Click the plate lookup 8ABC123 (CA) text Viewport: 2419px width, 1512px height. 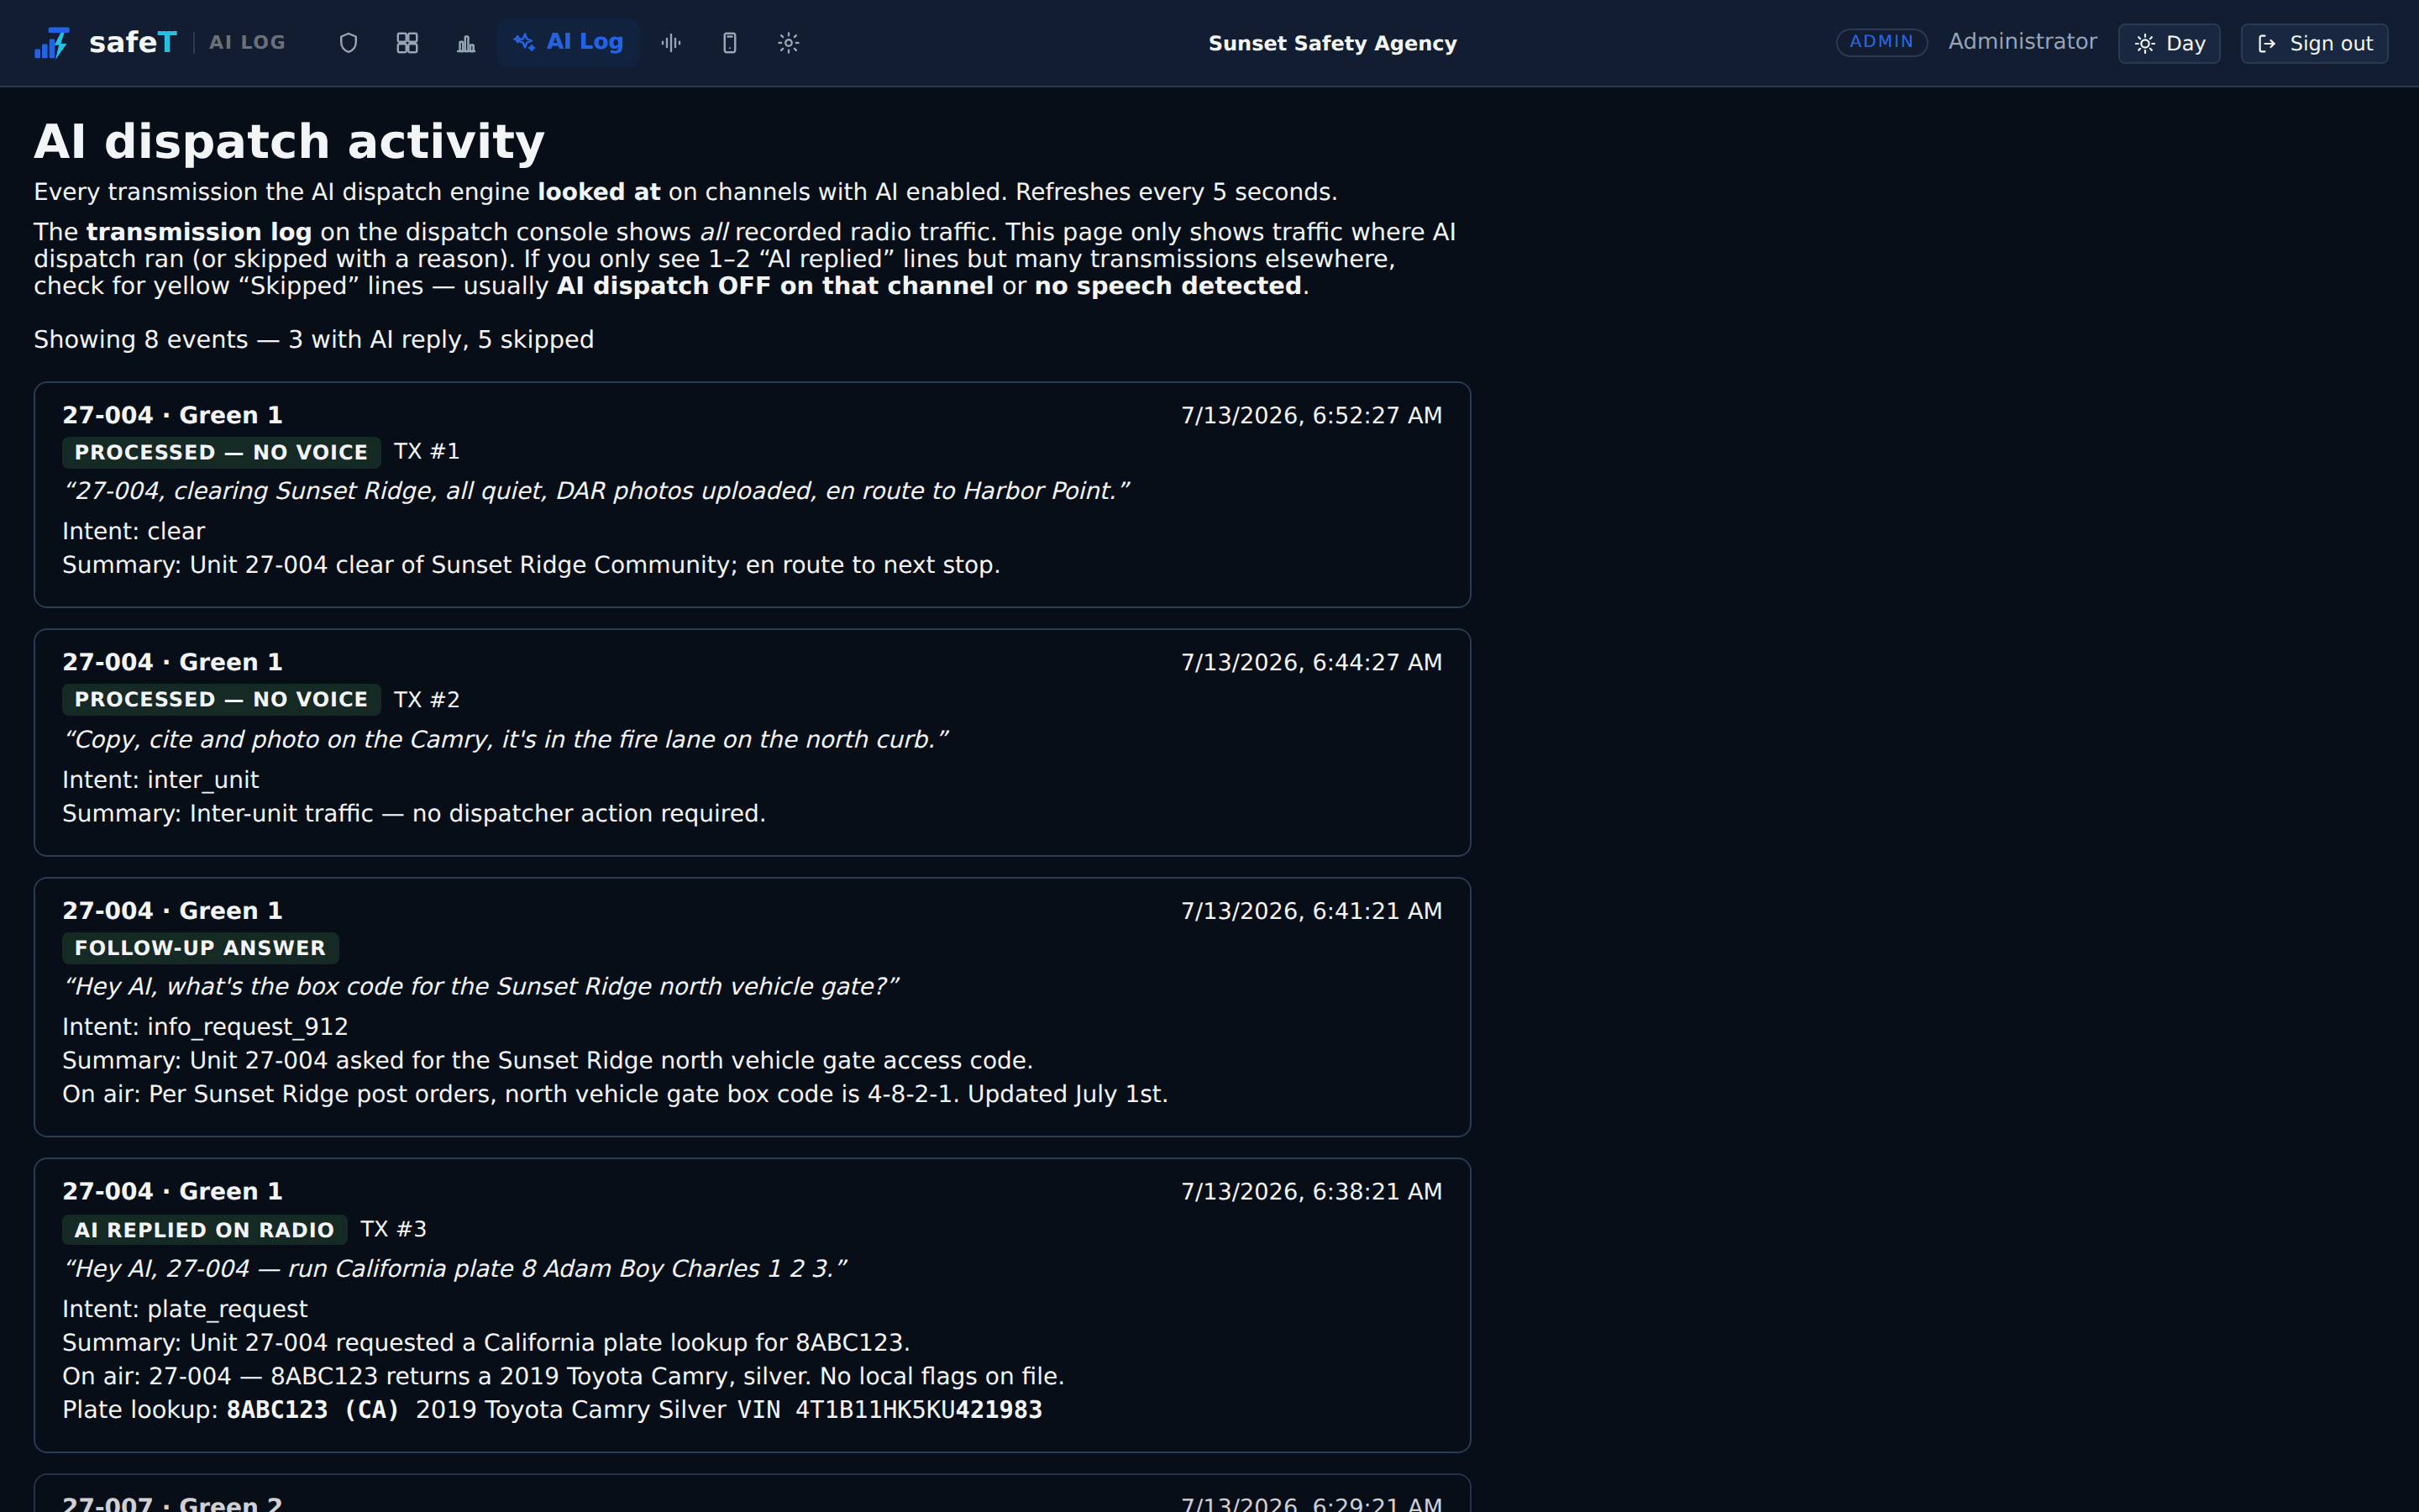[312, 1410]
